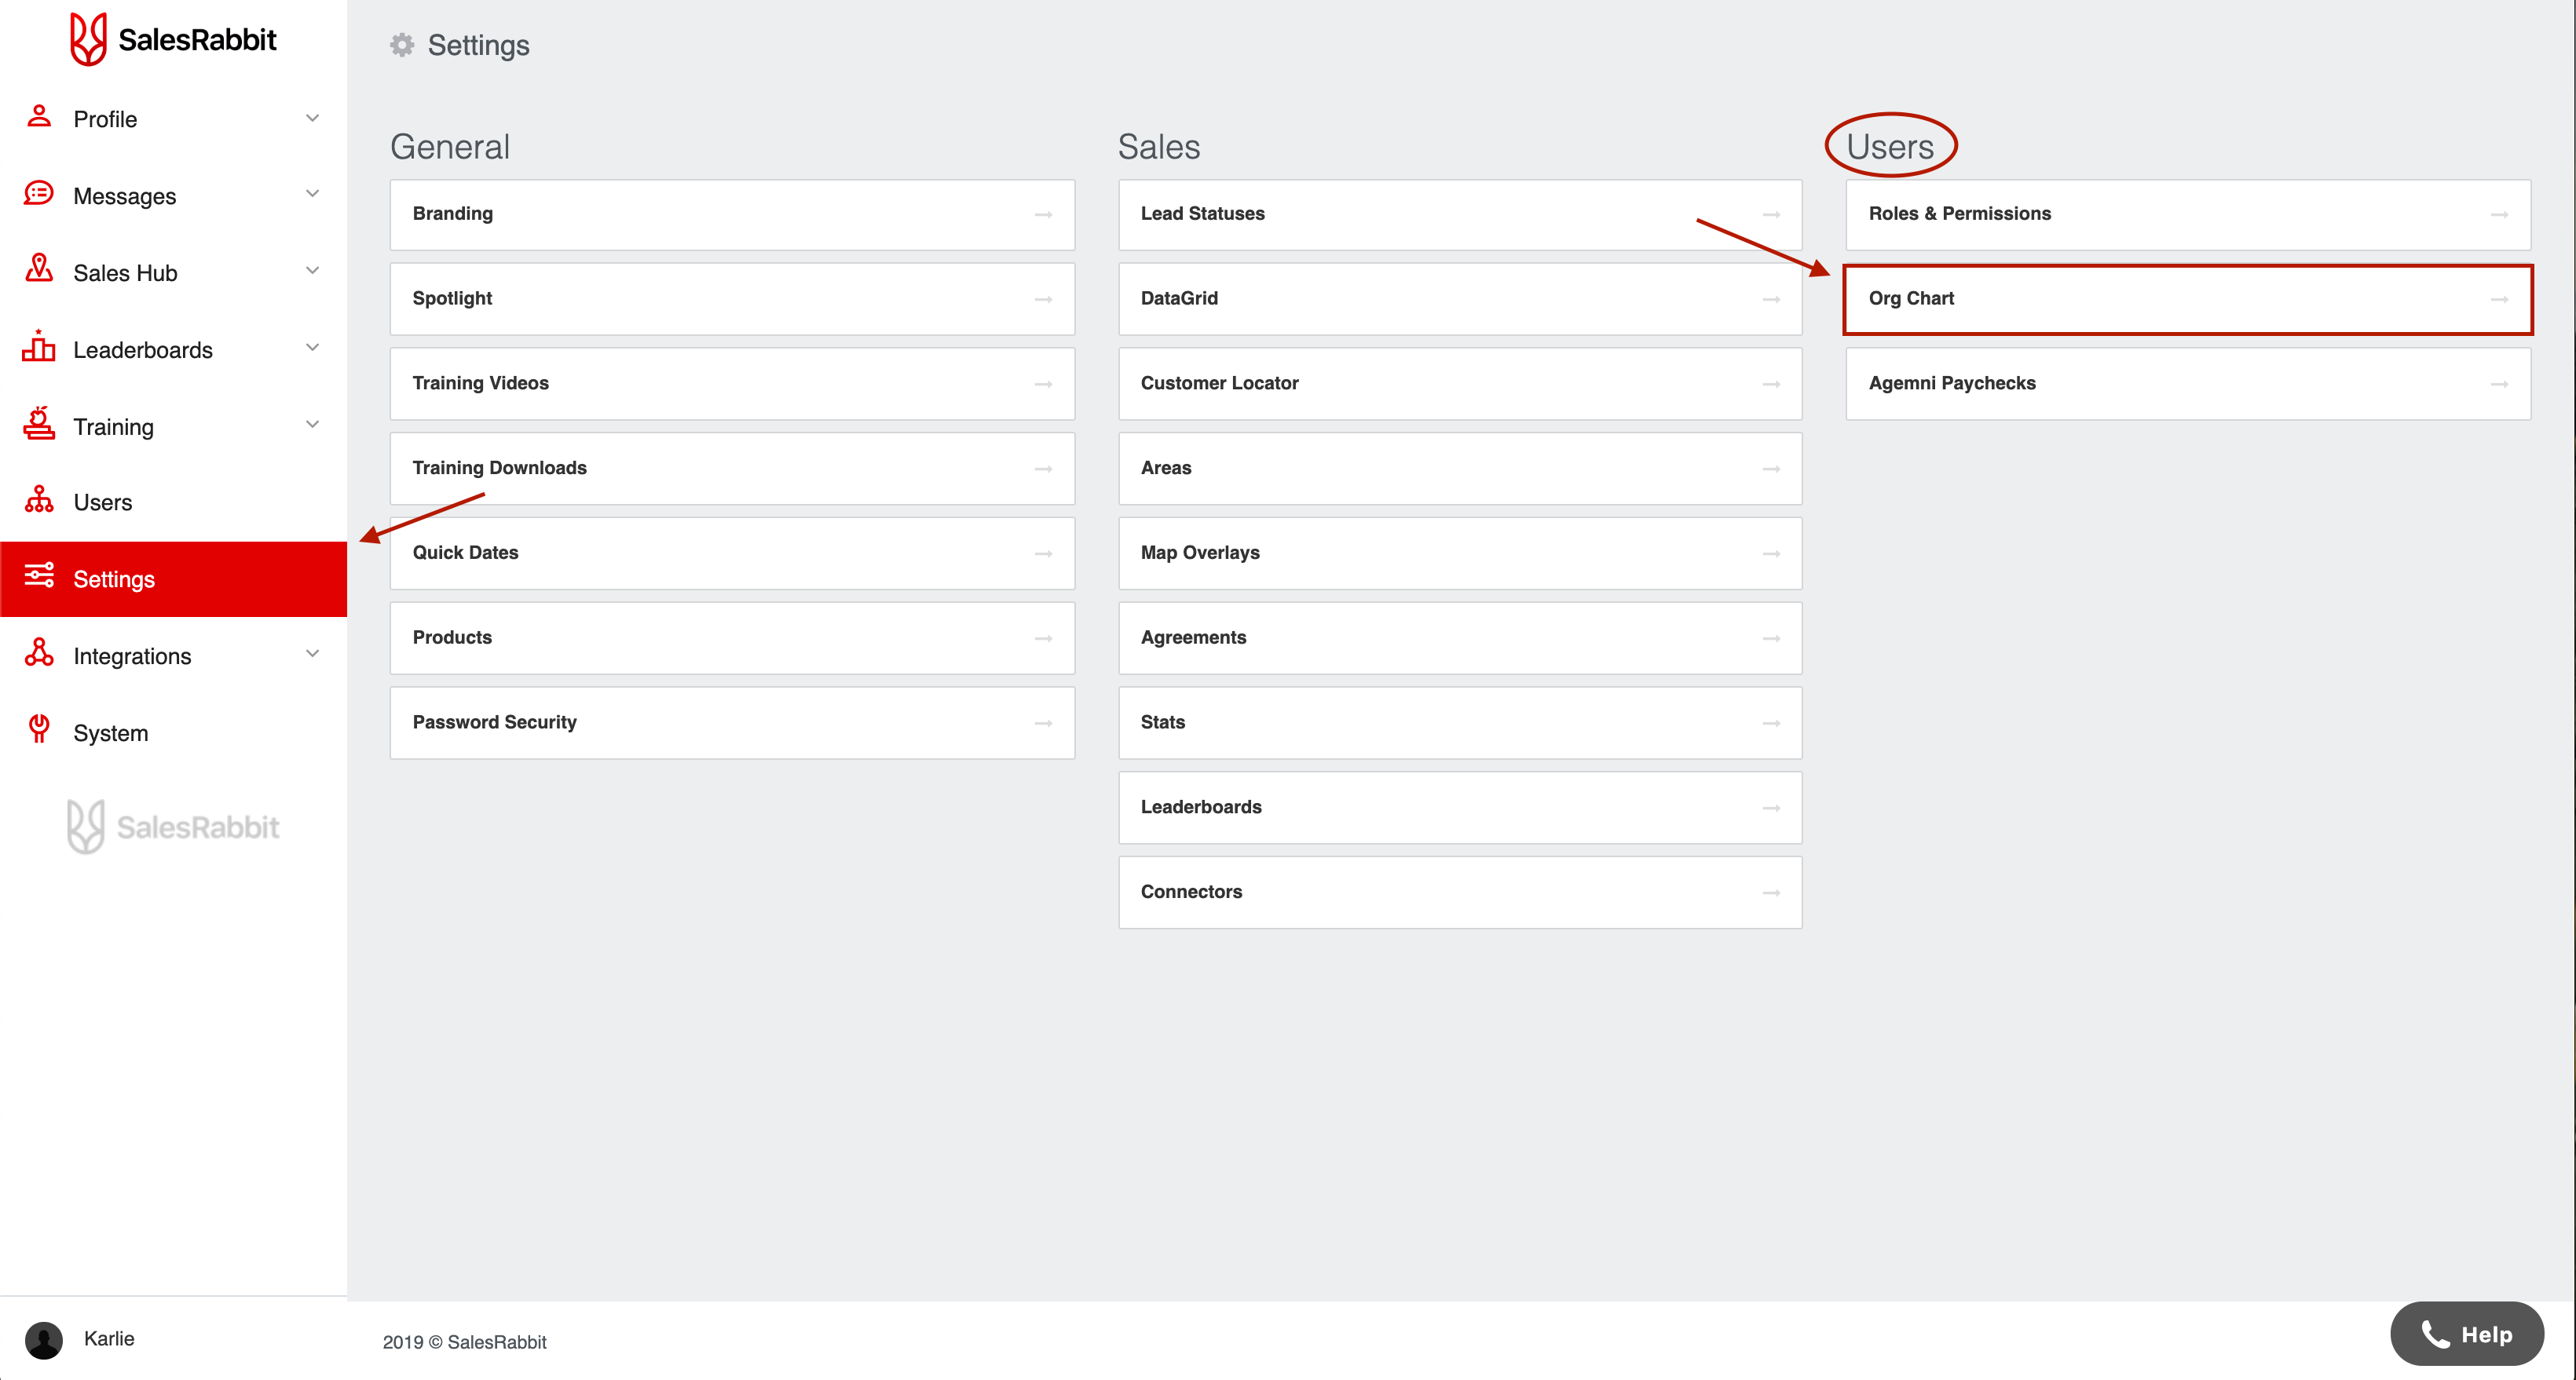Viewport: 2576px width, 1380px height.
Task: Open Integrations in the sidebar
Action: (x=173, y=655)
